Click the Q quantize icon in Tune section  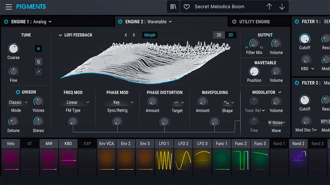click(x=38, y=62)
